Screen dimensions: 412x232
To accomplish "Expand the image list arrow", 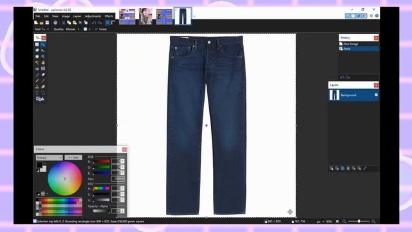I will (194, 16).
